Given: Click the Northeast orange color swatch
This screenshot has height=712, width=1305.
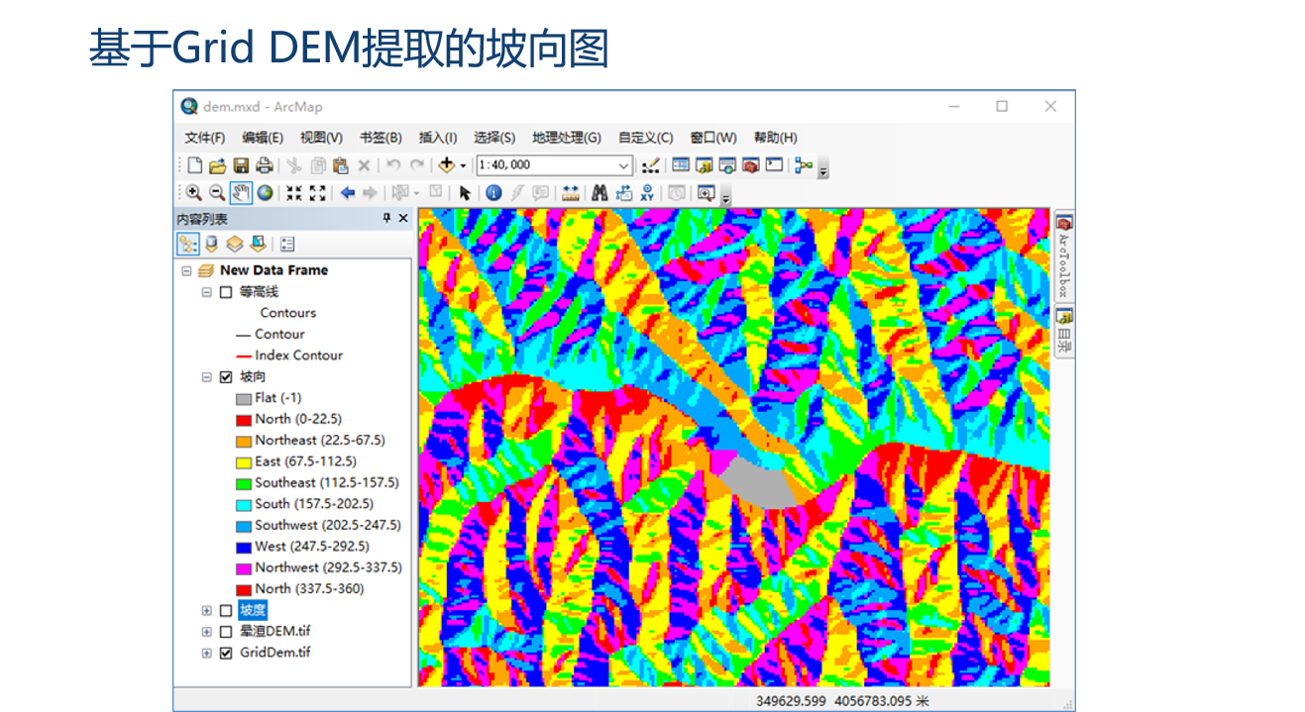Looking at the screenshot, I should tap(243, 441).
